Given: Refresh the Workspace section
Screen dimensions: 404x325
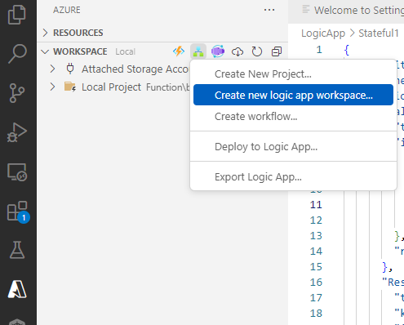Looking at the screenshot, I should tap(257, 51).
